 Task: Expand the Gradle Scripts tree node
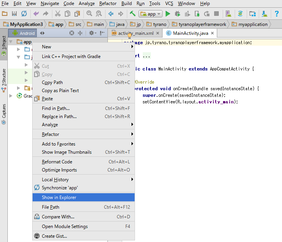click(11, 96)
